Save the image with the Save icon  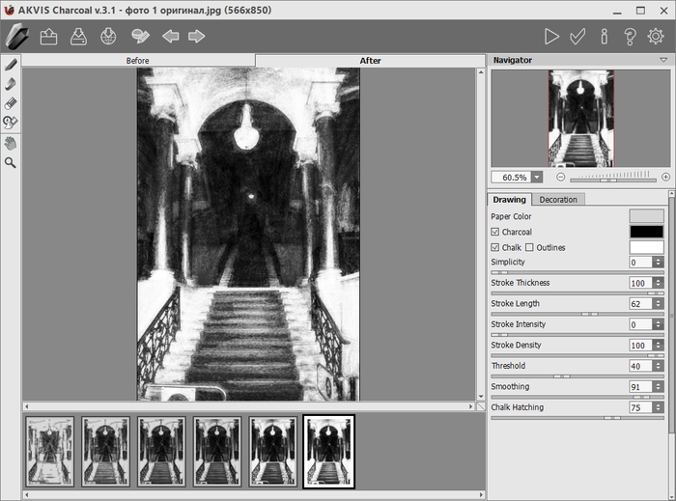pos(78,37)
